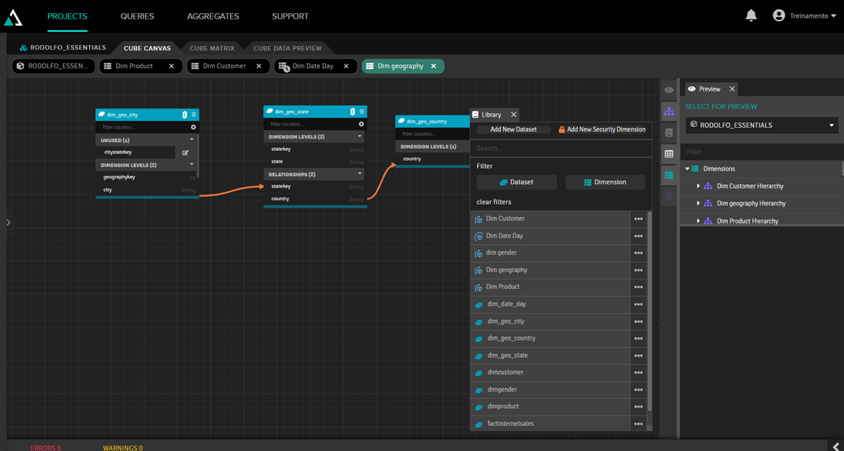Open options menu for dim gender
The height and width of the screenshot is (451, 844).
click(638, 253)
